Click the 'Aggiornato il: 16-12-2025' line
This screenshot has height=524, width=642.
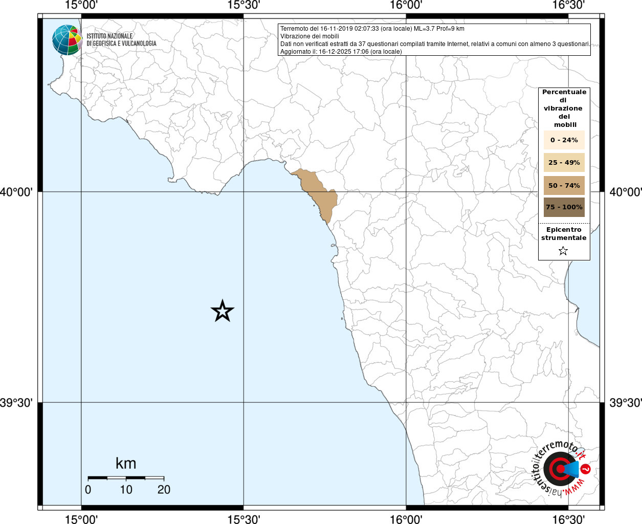coord(341,52)
